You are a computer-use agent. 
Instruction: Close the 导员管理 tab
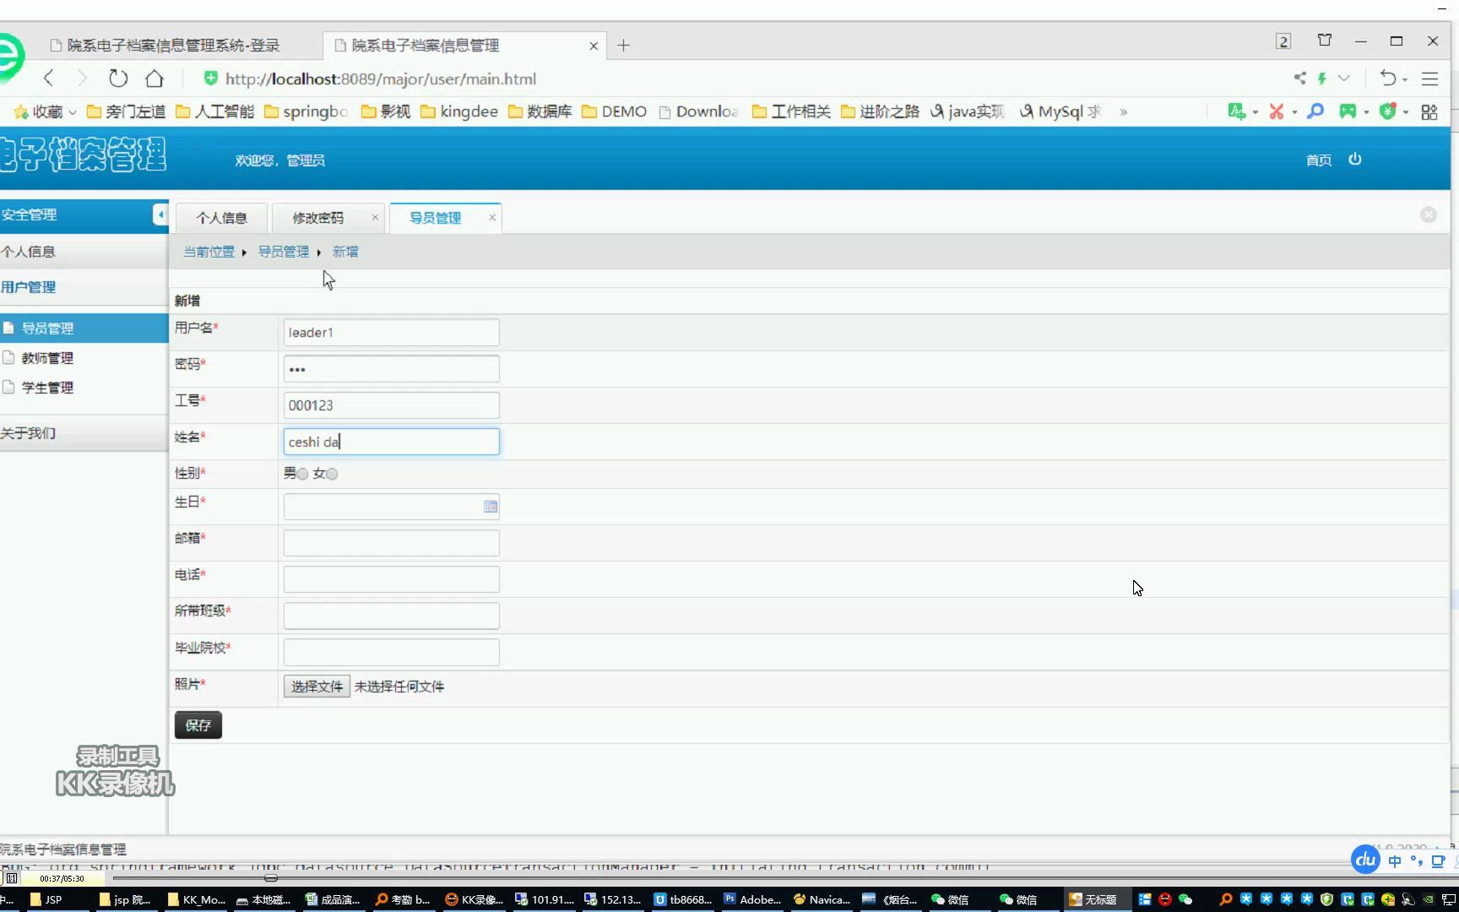[x=492, y=218]
